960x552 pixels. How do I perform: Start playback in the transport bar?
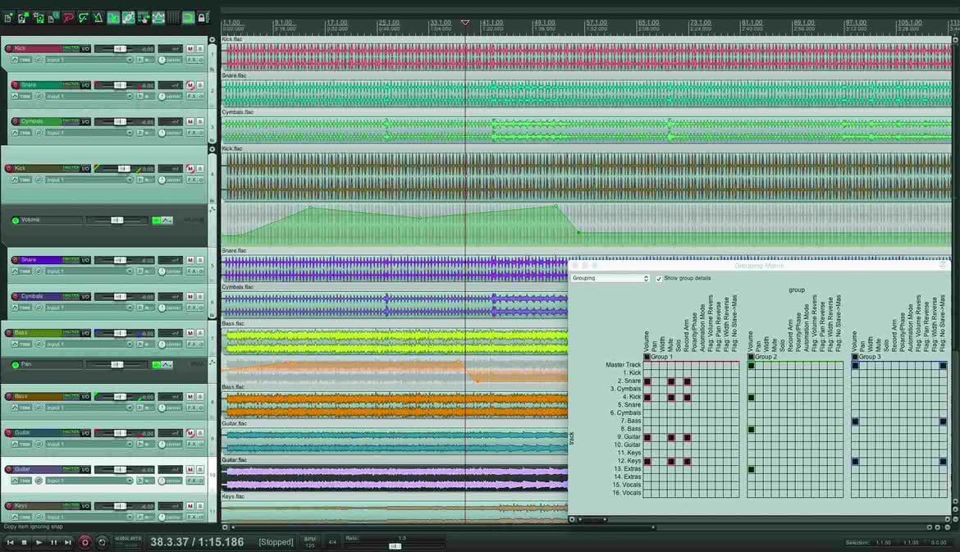tap(39, 542)
